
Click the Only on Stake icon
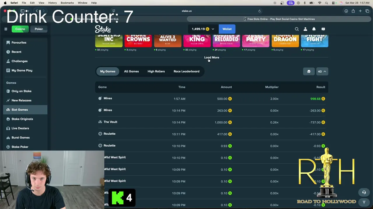(8, 91)
